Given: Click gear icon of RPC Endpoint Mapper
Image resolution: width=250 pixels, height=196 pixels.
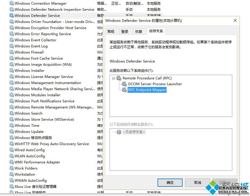Looking at the screenshot, I should 124,90.
